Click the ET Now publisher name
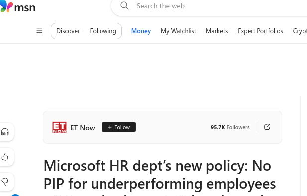307x196 pixels. point(83,128)
